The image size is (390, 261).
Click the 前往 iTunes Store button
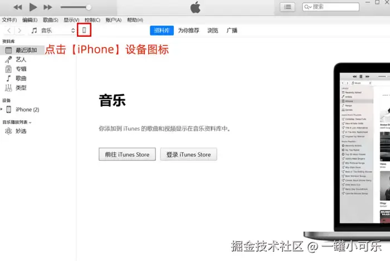coord(127,154)
